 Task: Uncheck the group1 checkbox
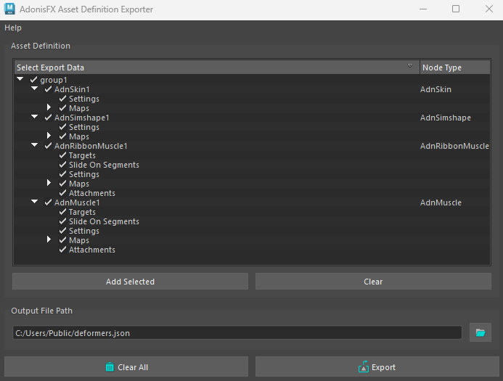click(33, 80)
